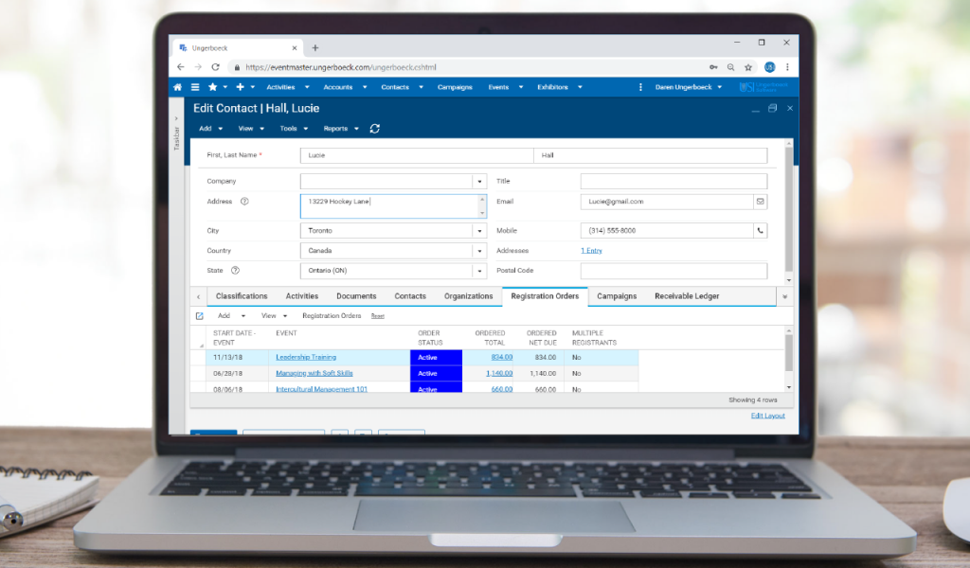Click the Edit Layout link
Viewport: 970px width, 568px height.
767,416
